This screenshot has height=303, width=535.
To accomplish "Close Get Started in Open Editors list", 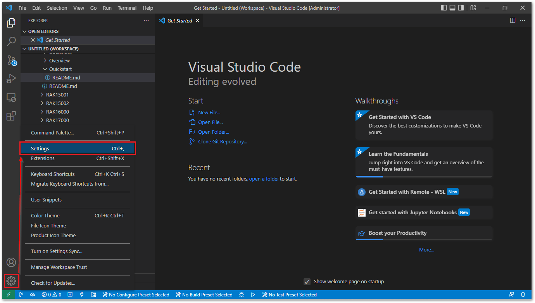I will click(33, 40).
